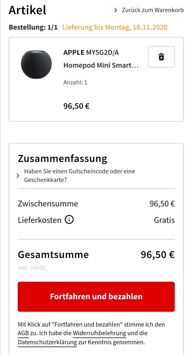192x355 pixels.
Task: Expand voucher section via red chevron
Action: click(18, 176)
